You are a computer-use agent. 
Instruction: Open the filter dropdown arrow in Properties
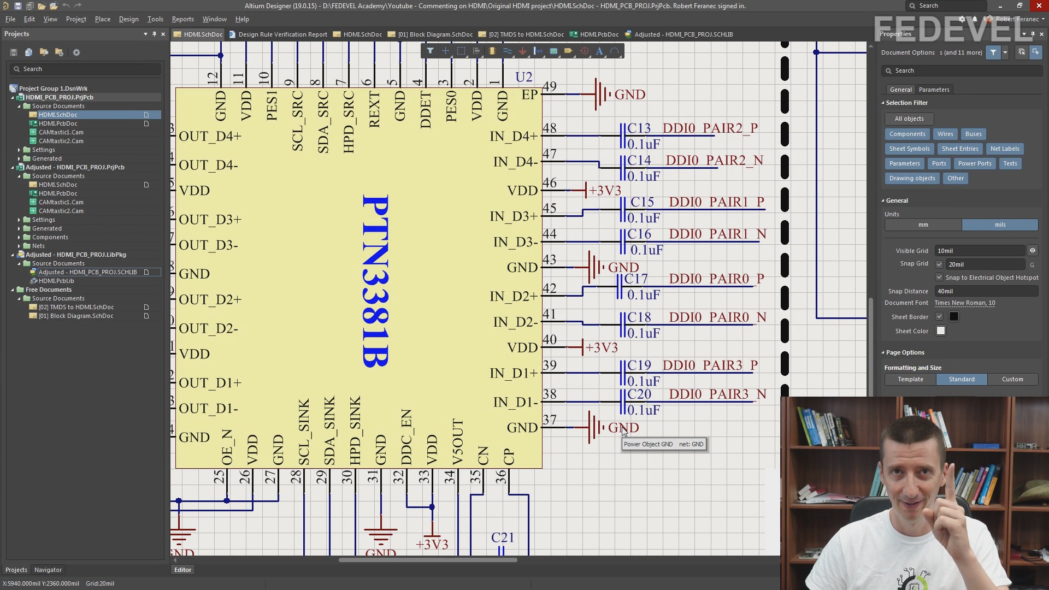(x=1005, y=52)
